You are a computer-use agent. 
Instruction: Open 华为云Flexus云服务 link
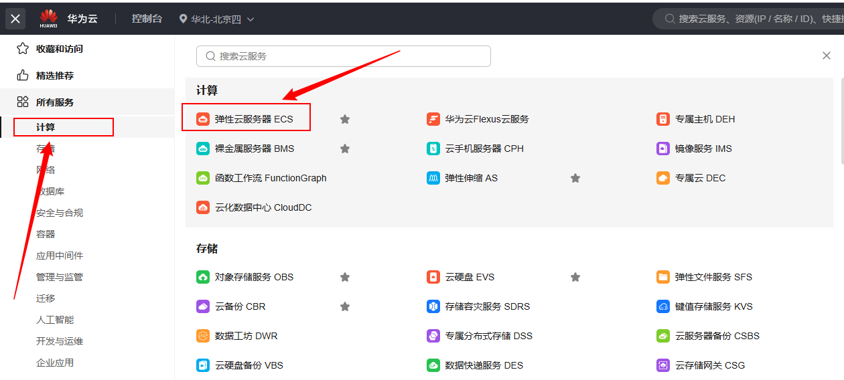[x=487, y=119]
